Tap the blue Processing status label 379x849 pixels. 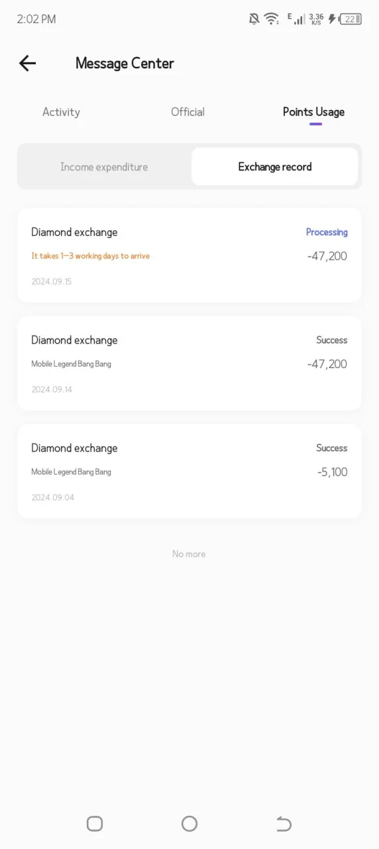[x=327, y=232]
